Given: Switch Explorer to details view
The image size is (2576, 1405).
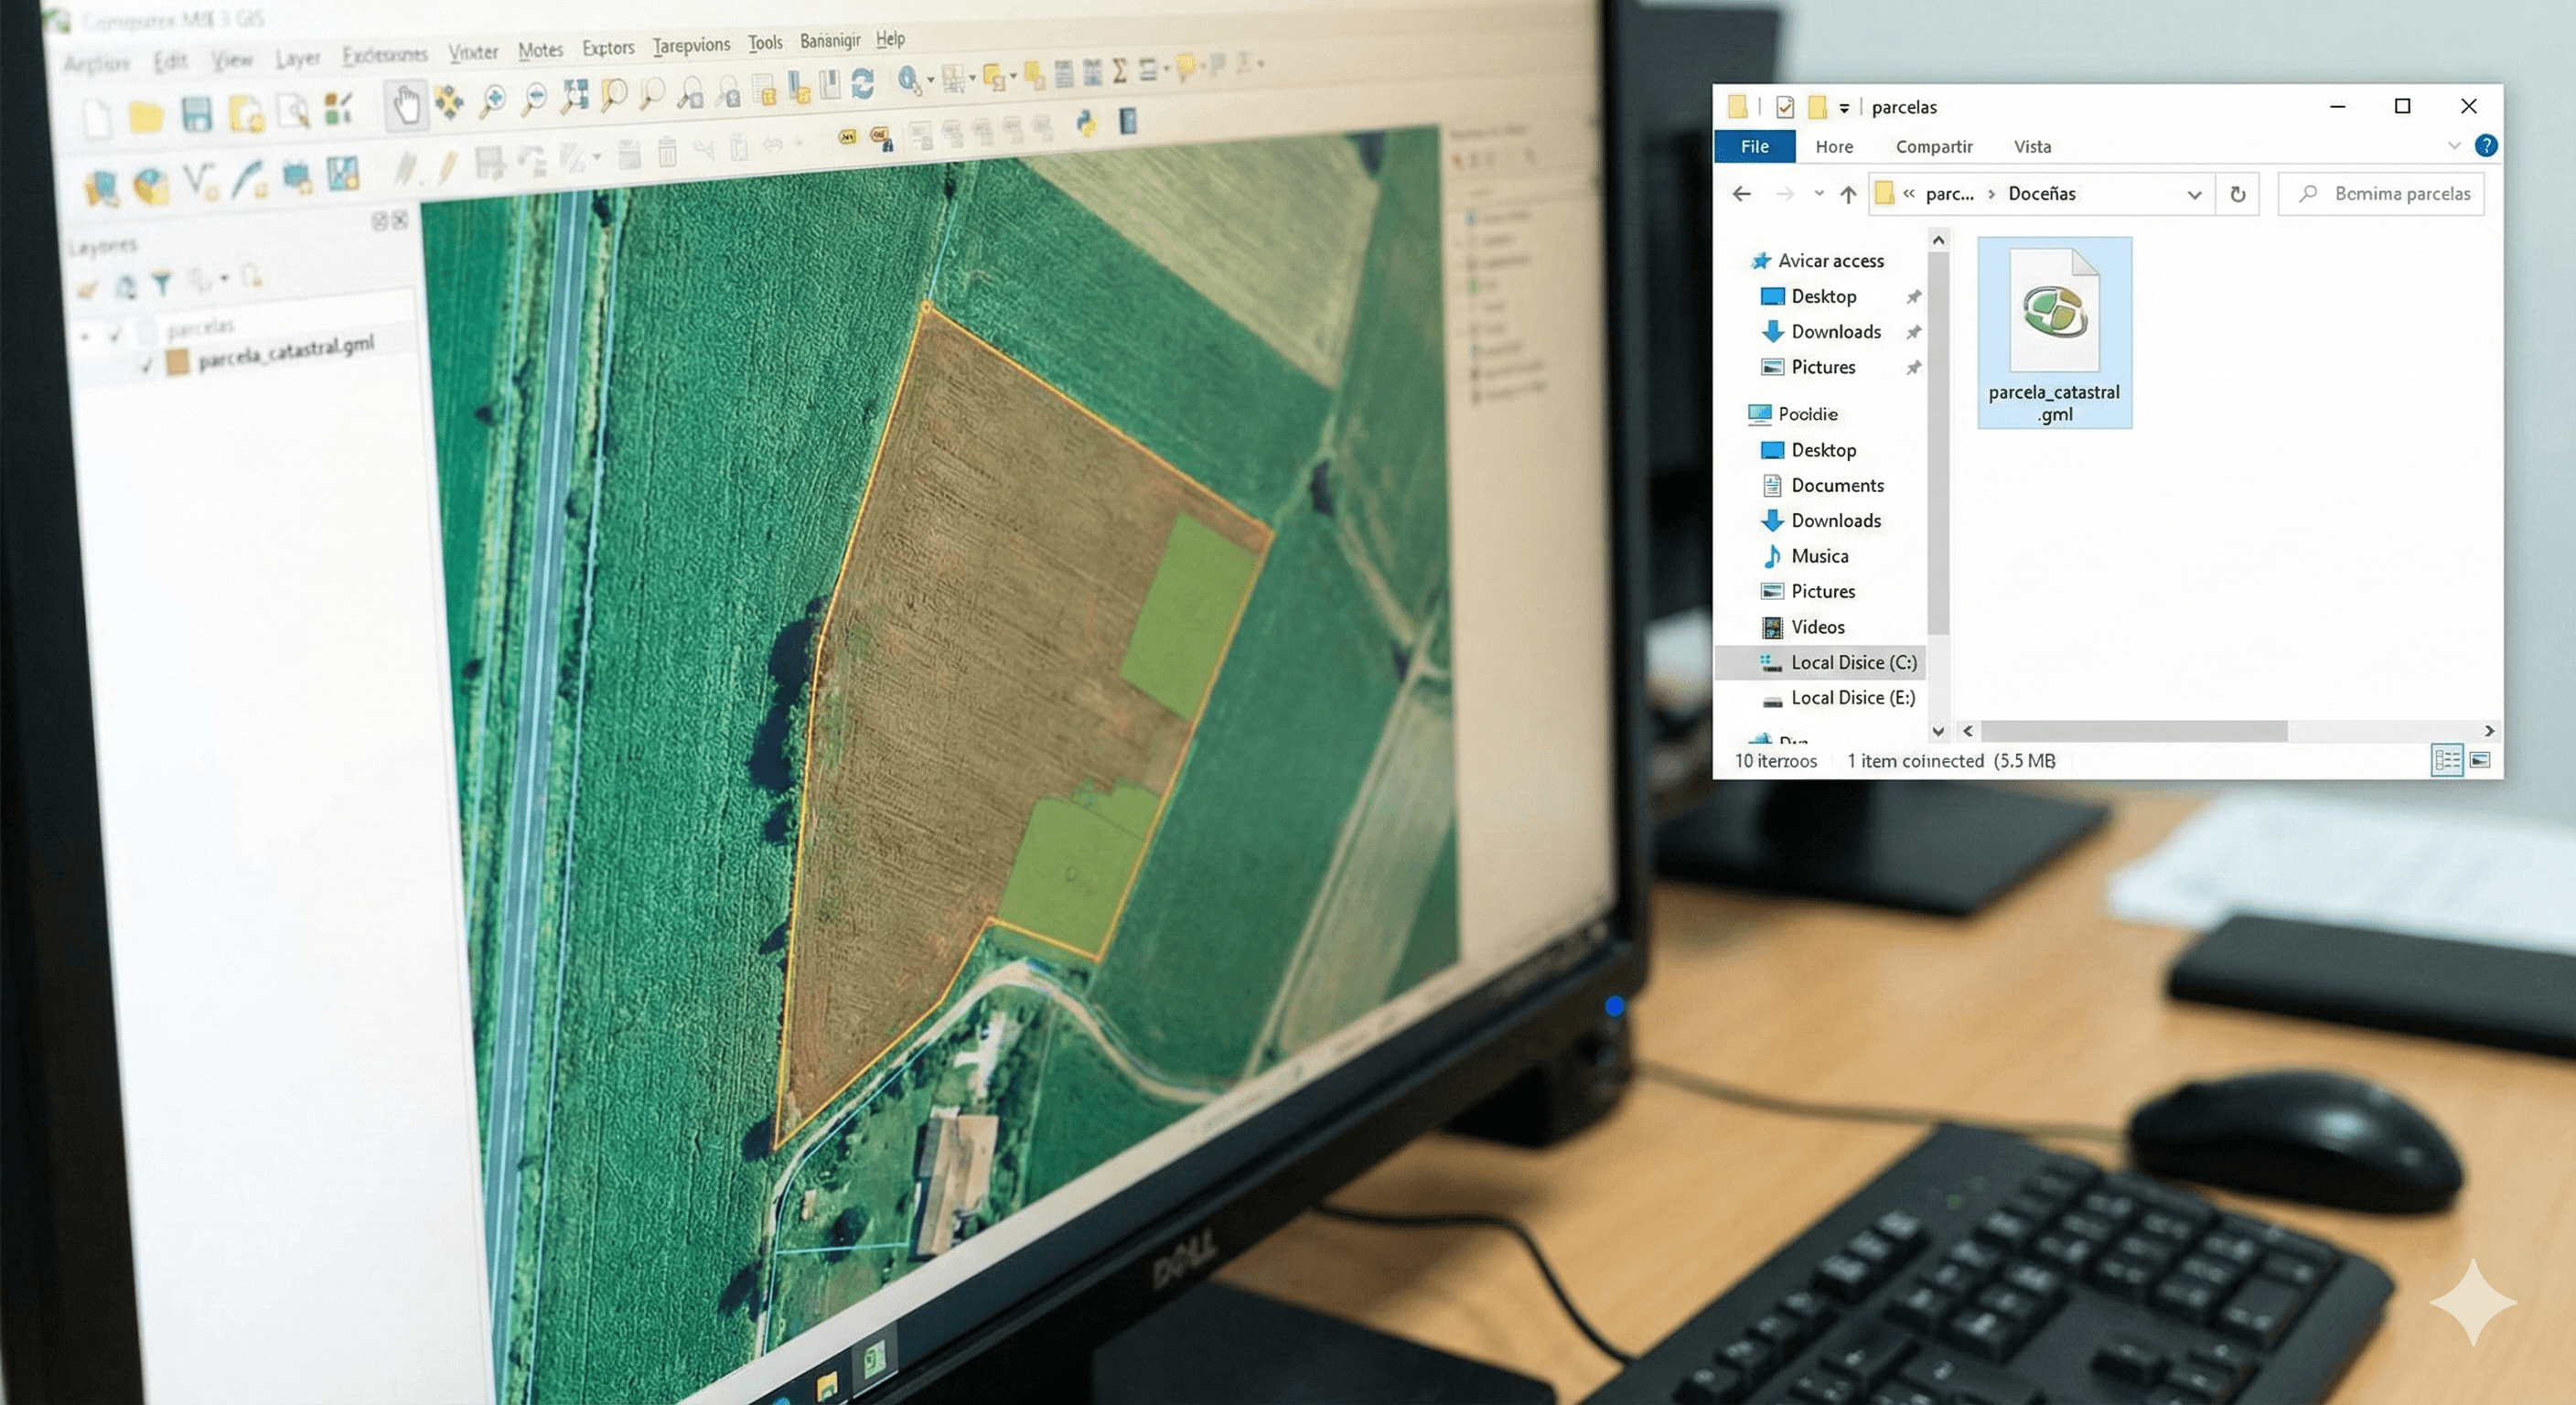Looking at the screenshot, I should (x=2447, y=761).
